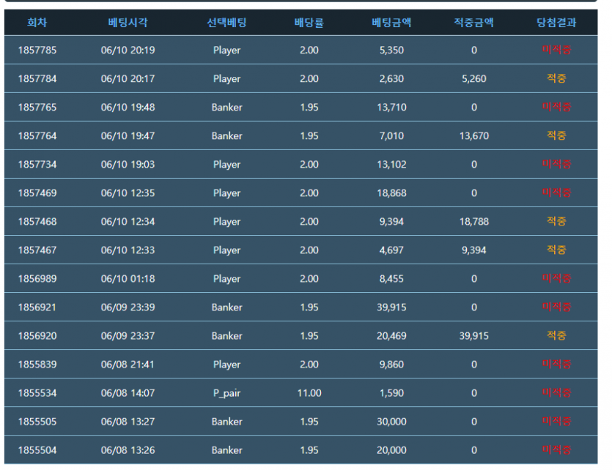Viewport: 612px width, 470px height.
Task: Click the 11.00 odds value
Action: pyautogui.click(x=309, y=393)
